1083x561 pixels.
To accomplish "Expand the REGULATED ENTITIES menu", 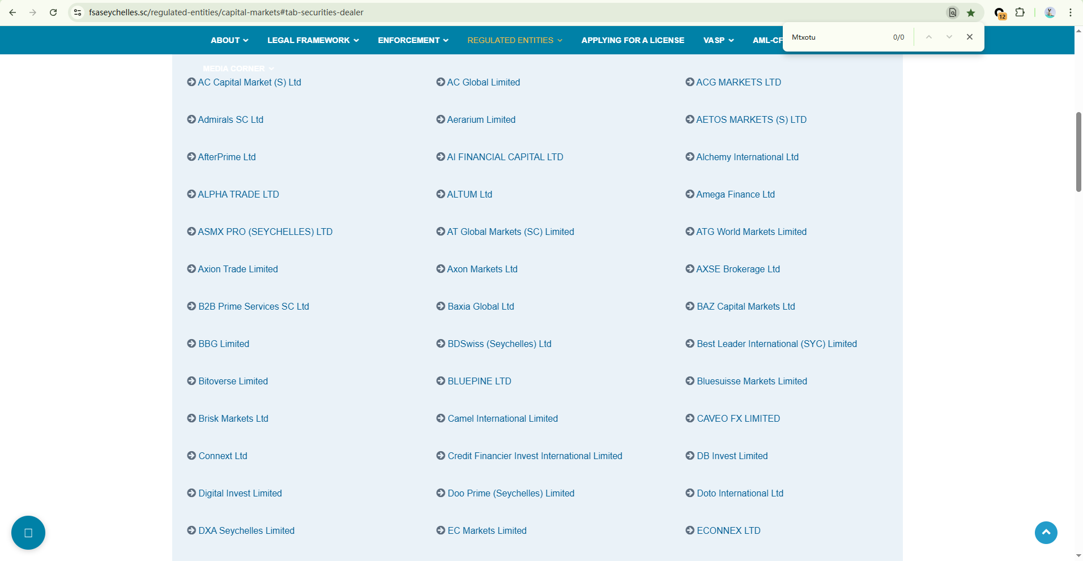I will 515,40.
